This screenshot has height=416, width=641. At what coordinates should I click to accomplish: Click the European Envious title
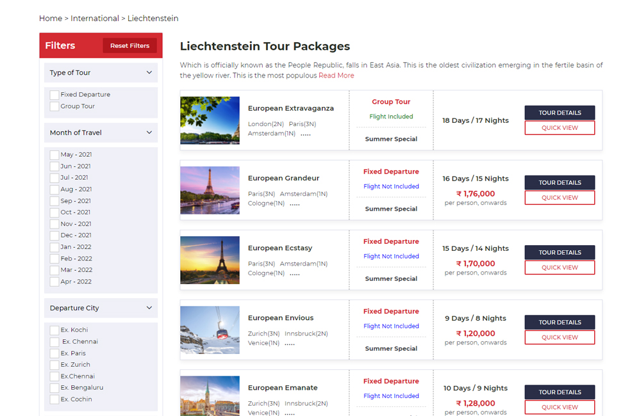pos(281,317)
